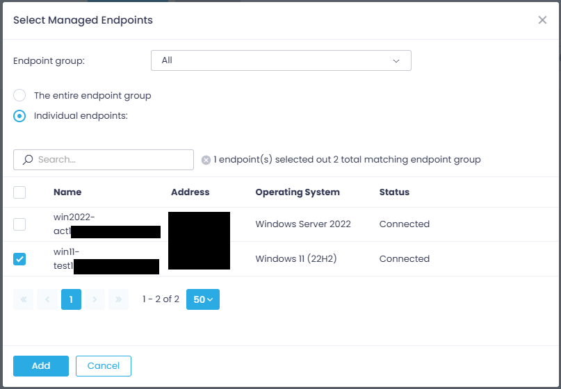Screen dimensions: 561x389
Task: Open the Endpoint group dropdown
Action: click(281, 60)
